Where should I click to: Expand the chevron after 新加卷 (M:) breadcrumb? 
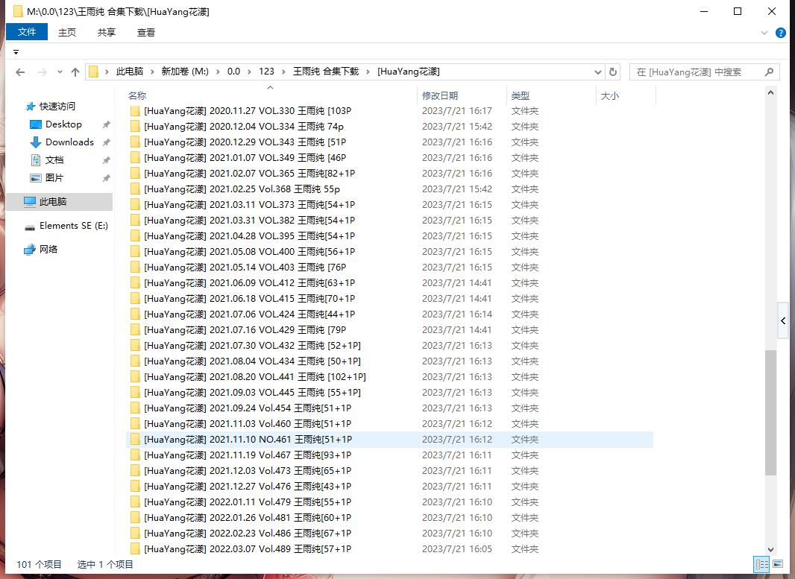click(218, 72)
